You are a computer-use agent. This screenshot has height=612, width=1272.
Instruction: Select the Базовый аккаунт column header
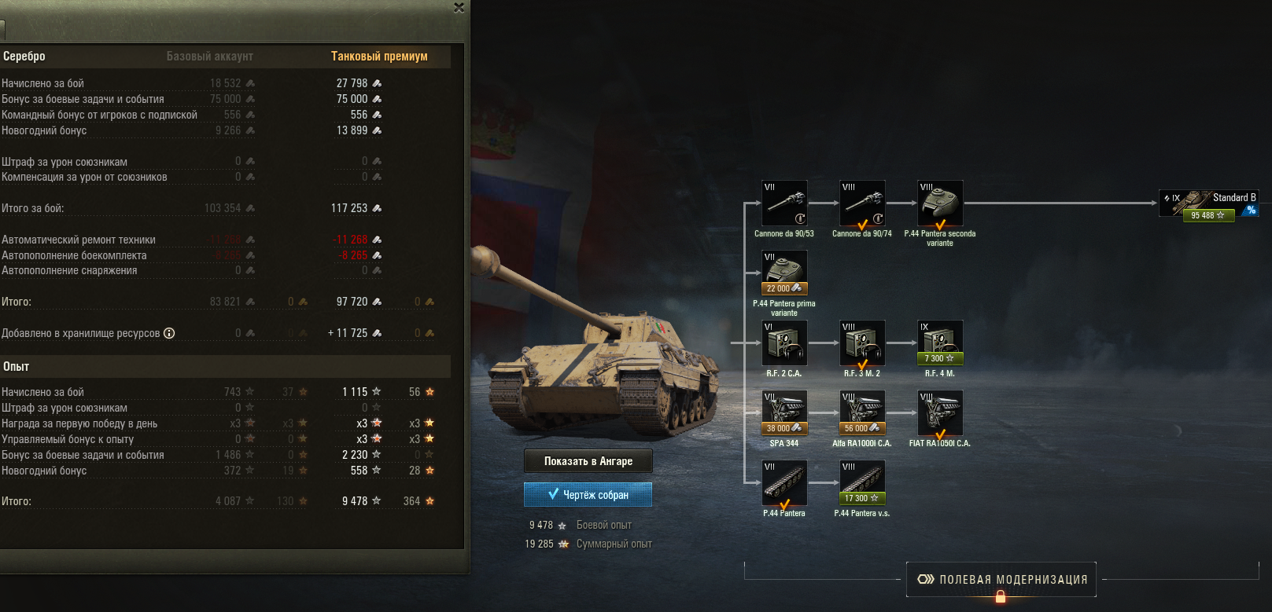210,57
